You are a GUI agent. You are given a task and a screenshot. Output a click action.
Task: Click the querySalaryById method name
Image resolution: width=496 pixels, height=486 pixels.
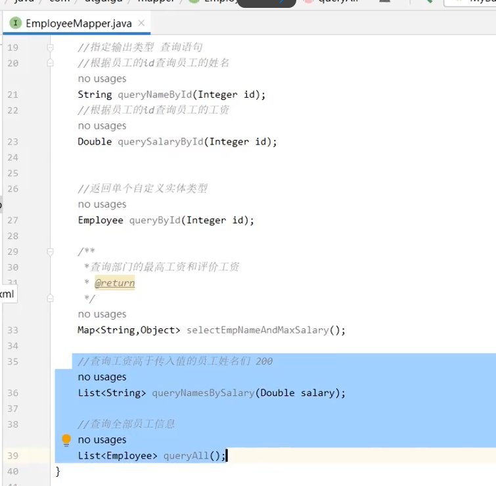coord(160,142)
